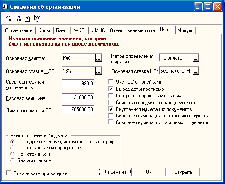Uncheck Вывод даты прописью
Viewport: 225px width, 184px height.
coord(111,89)
